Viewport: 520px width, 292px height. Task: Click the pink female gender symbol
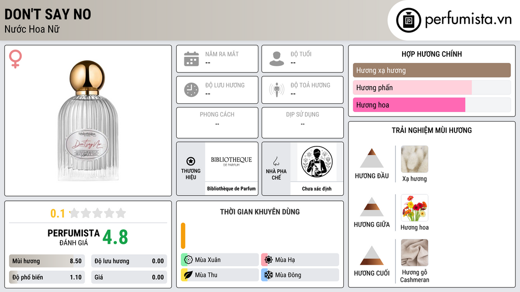tap(15, 59)
